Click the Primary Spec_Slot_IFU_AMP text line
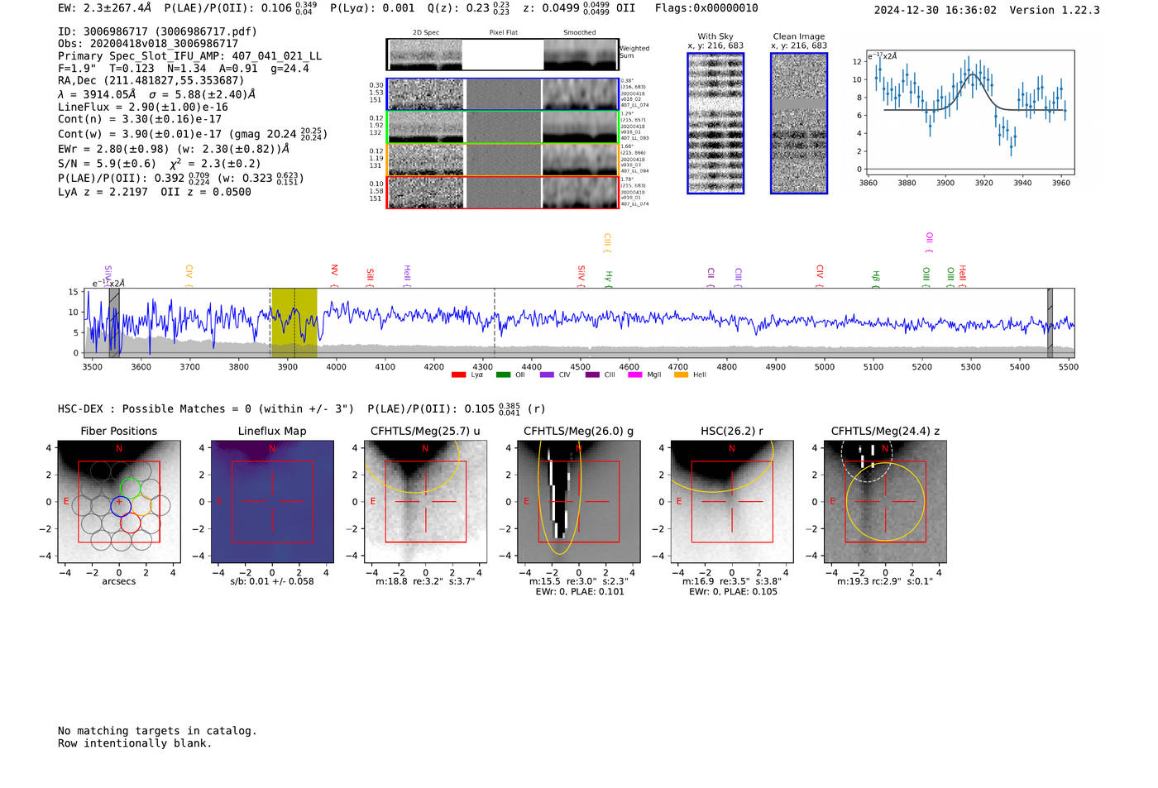This screenshot has width=1158, height=788. coord(189,56)
